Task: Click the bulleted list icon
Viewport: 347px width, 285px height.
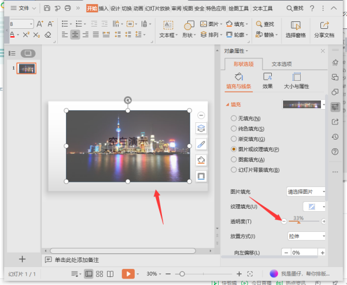Action: (x=65, y=24)
